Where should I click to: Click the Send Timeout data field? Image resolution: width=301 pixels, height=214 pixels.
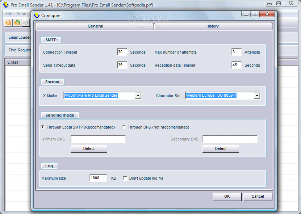pyautogui.click(x=122, y=65)
